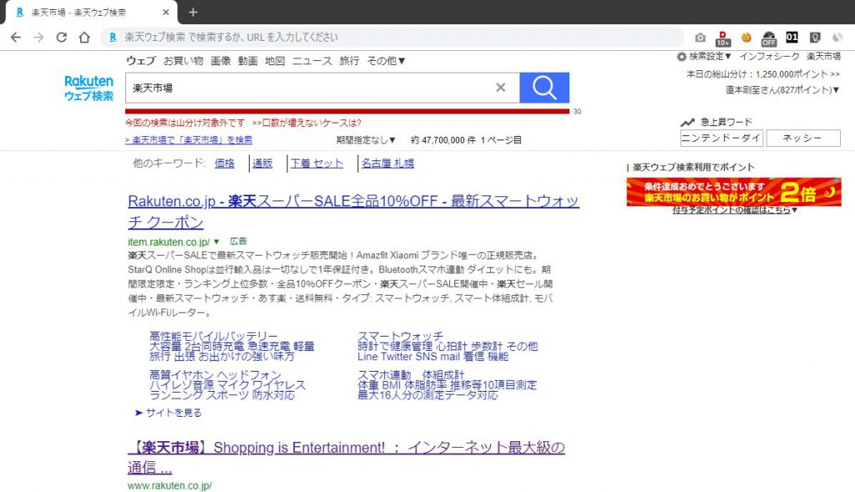Open the browser home page icon
The image size is (855, 492).
tap(84, 37)
